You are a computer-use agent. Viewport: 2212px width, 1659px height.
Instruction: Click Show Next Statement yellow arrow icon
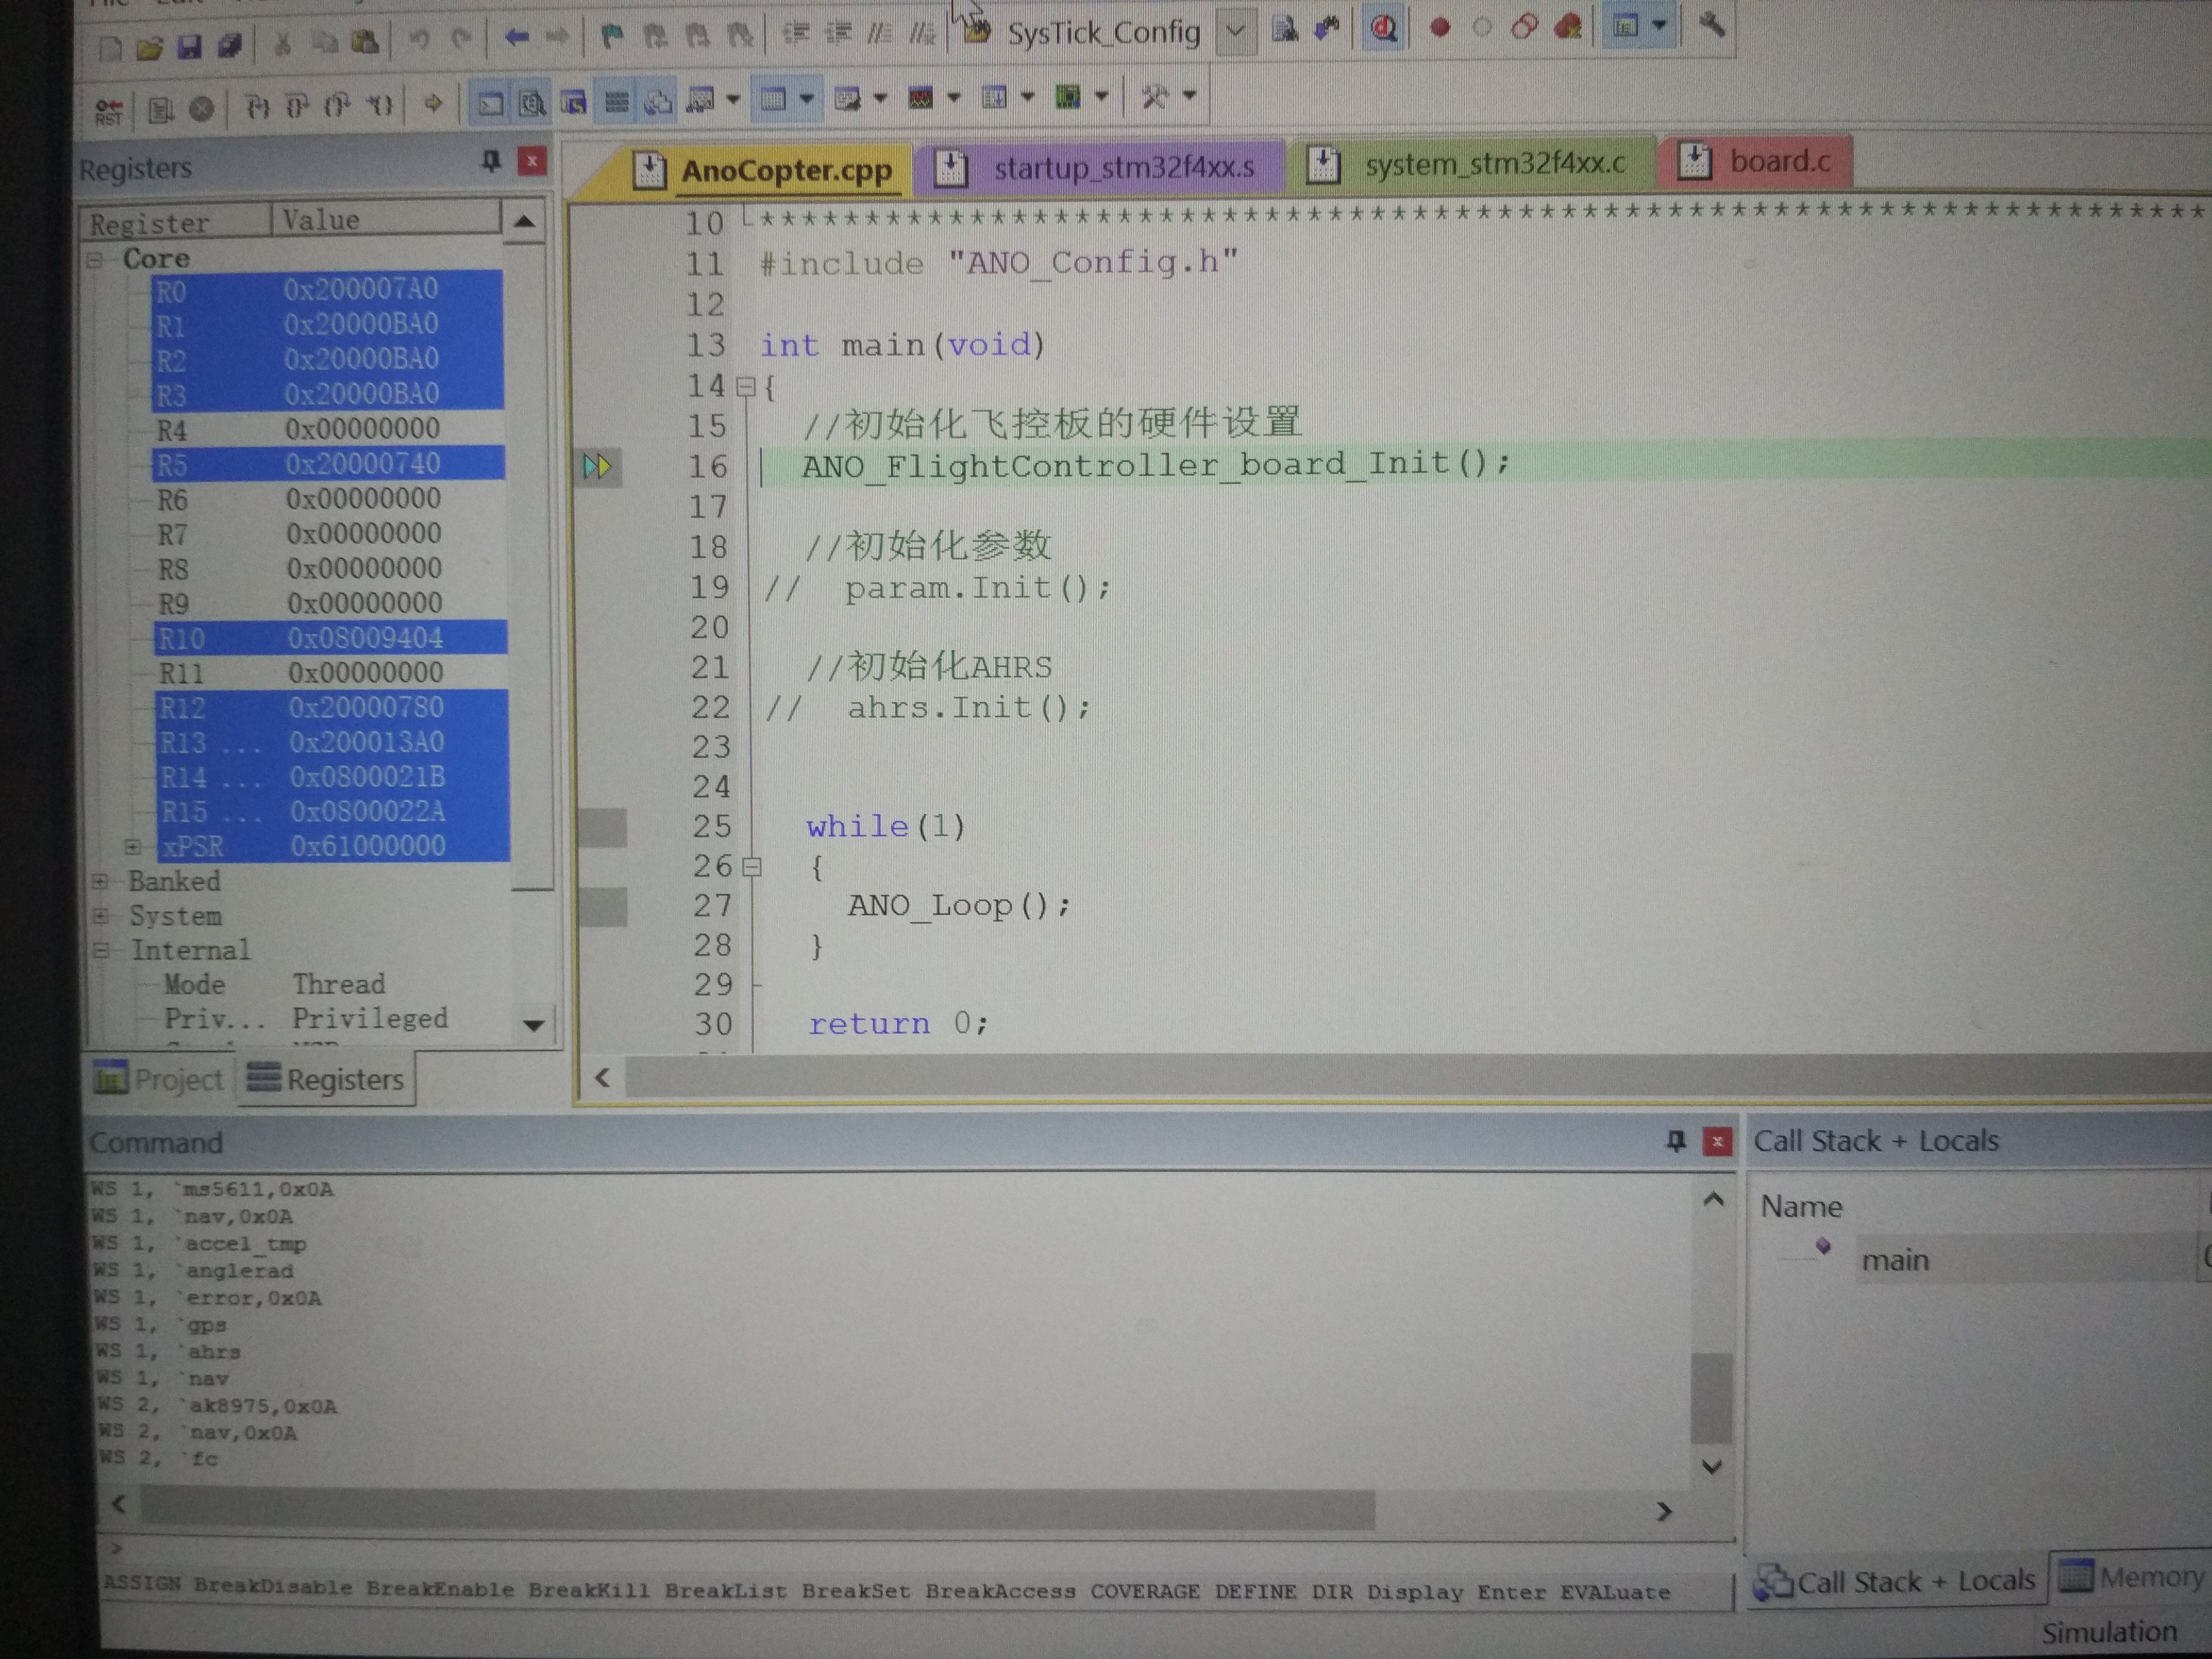tap(433, 104)
